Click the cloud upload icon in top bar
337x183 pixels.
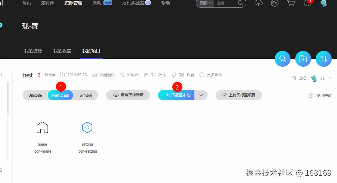click(258, 3)
